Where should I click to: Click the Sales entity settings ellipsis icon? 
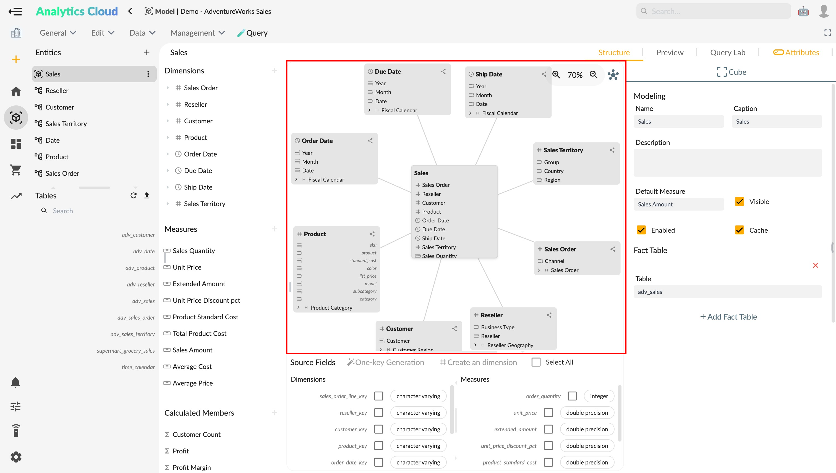pos(148,73)
